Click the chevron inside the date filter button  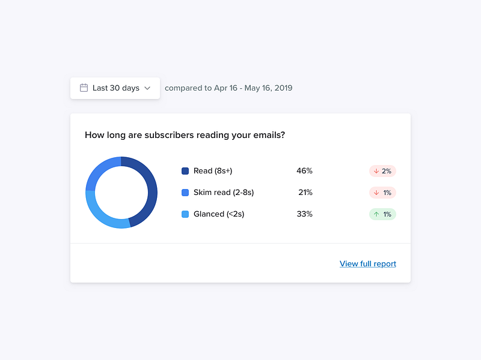pyautogui.click(x=147, y=88)
